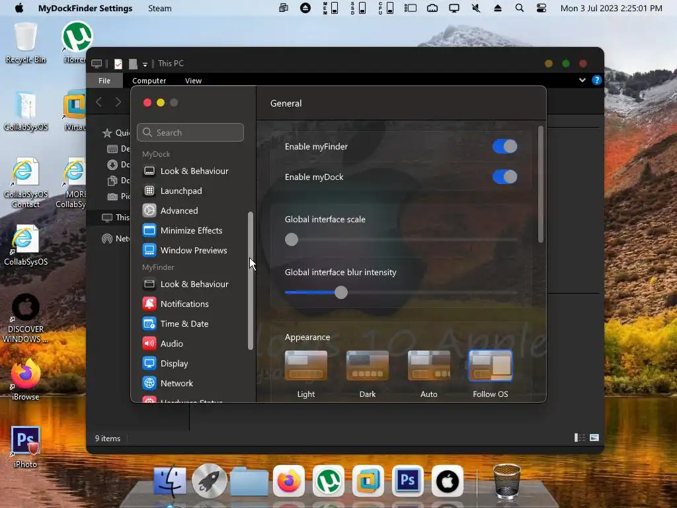Launch uTorrent from the dock
This screenshot has height=508, width=677.
[x=328, y=481]
